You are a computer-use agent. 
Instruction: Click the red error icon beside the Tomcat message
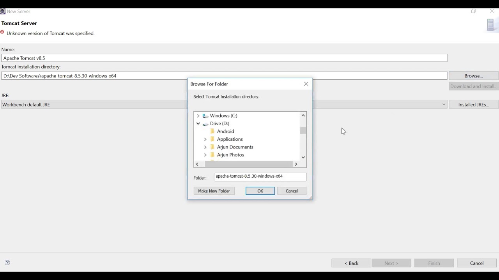click(x=2, y=33)
